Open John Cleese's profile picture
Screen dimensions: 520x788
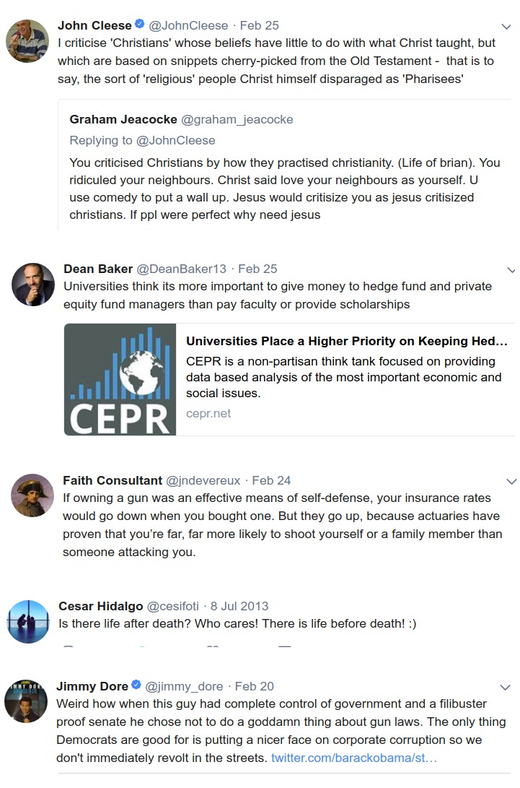pyautogui.click(x=27, y=42)
